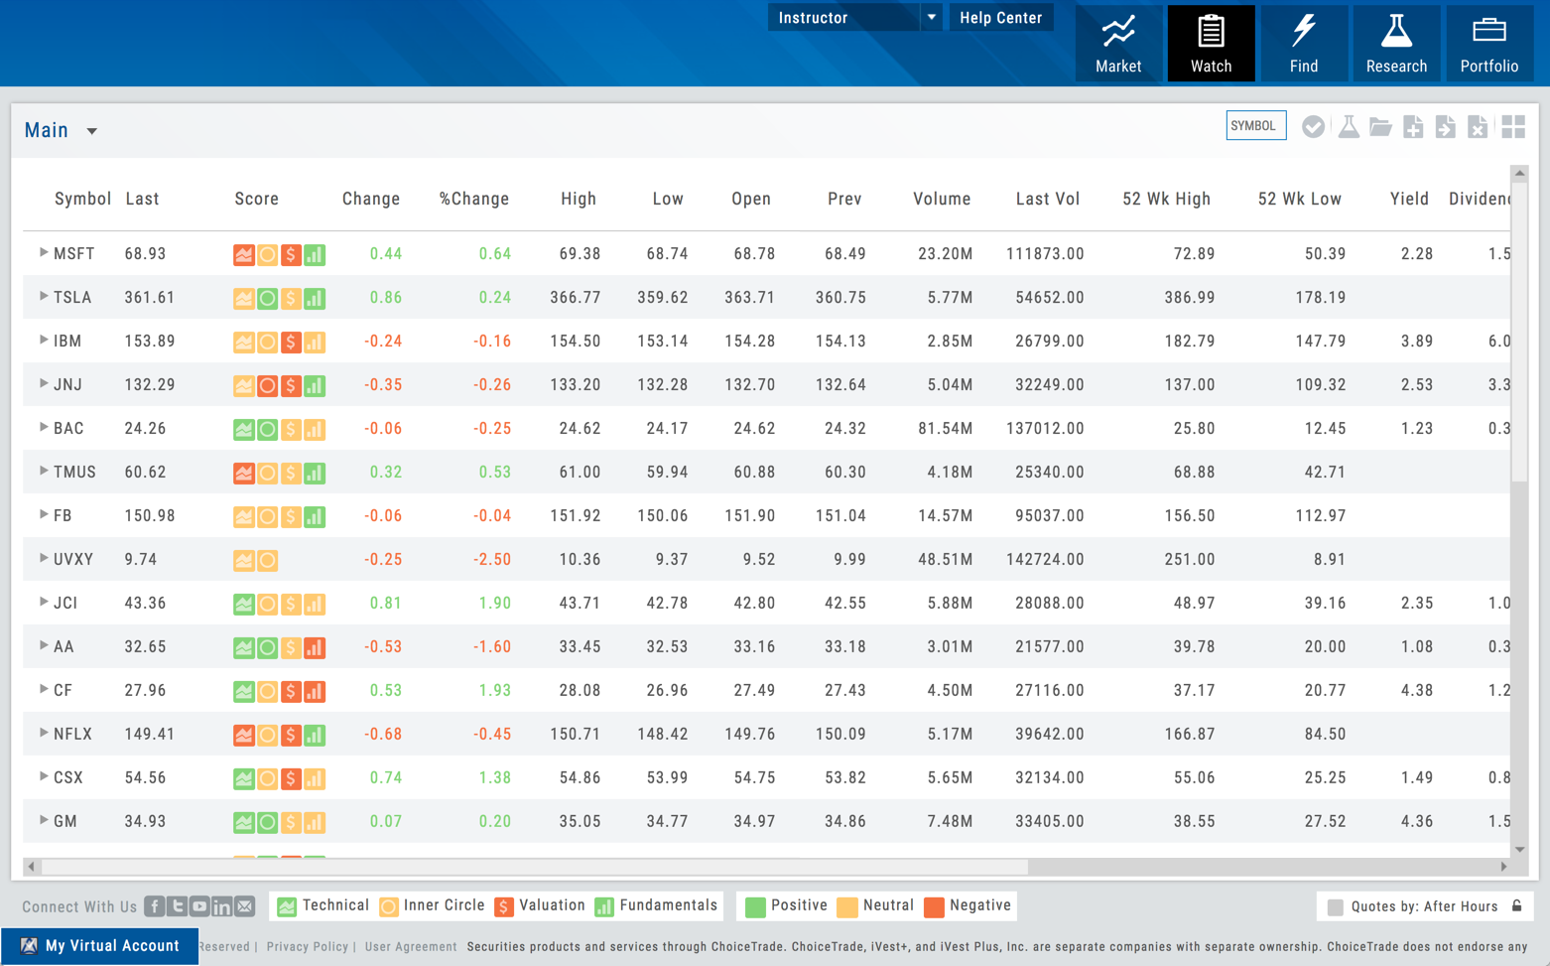Expand the MSFT row
This screenshot has height=966, width=1550.
click(x=44, y=253)
